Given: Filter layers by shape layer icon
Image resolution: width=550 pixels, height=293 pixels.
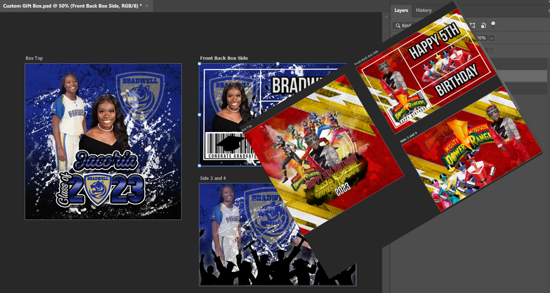Looking at the screenshot, I should click(473, 26).
